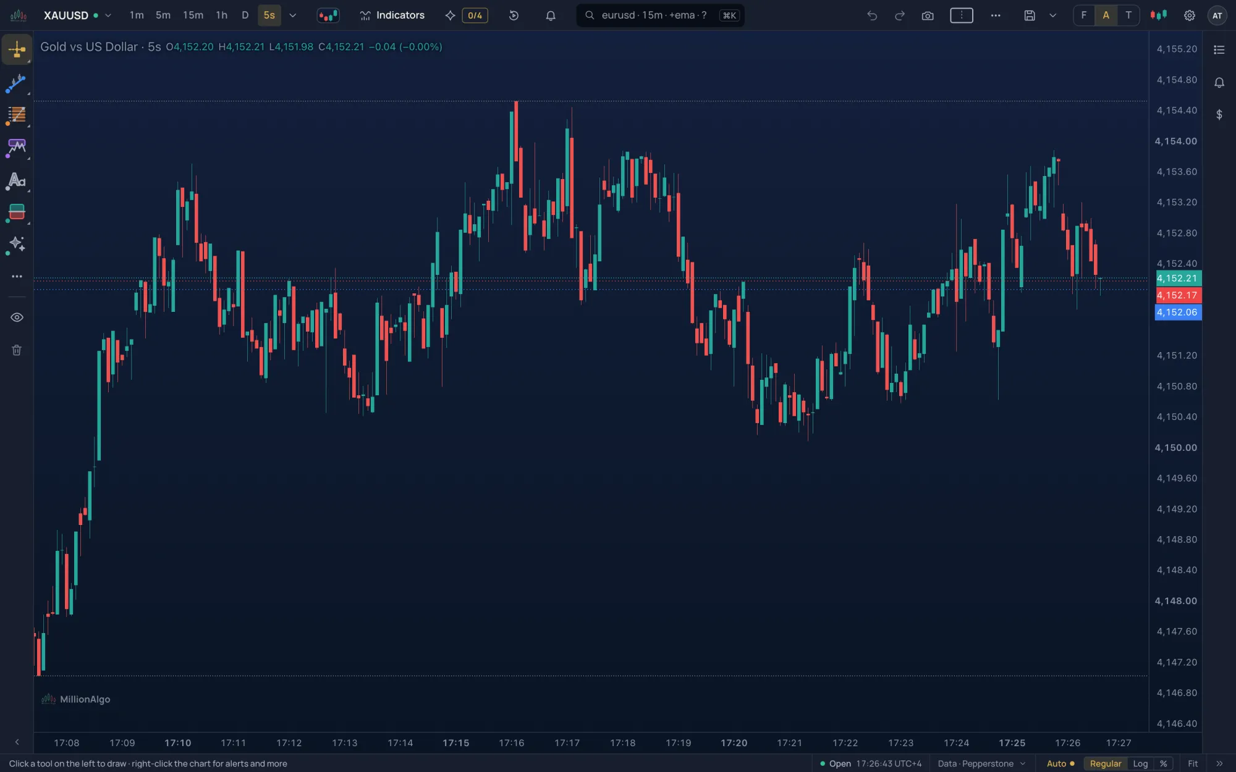
Task: Open the chart layout selector icon
Action: pos(962,15)
